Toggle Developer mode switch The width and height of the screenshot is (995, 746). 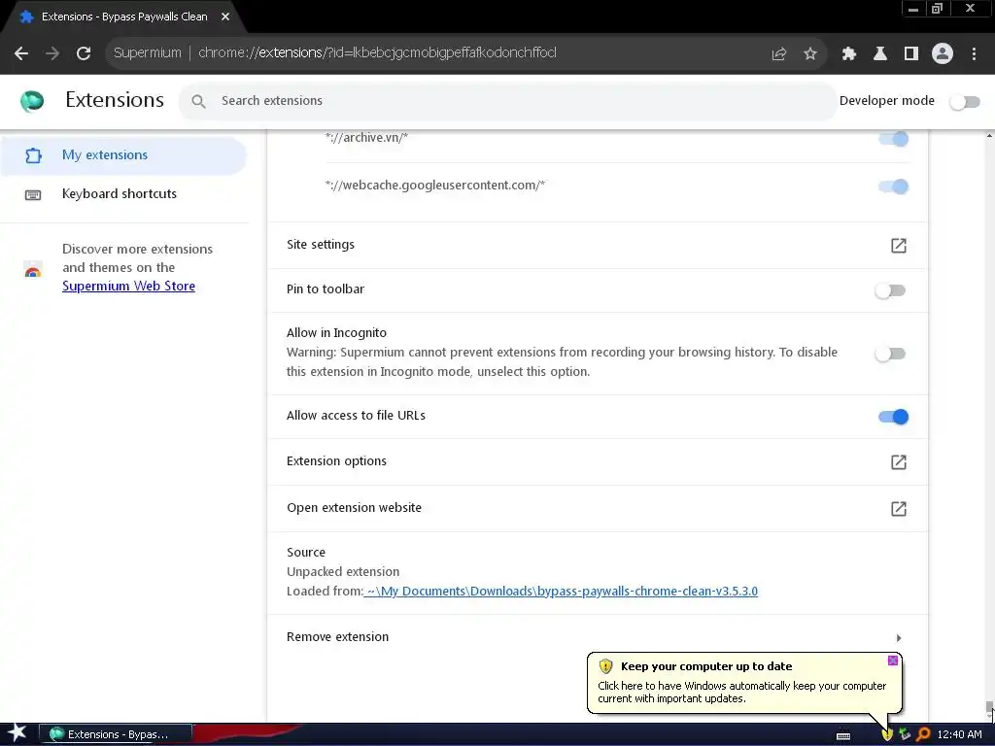coord(965,101)
